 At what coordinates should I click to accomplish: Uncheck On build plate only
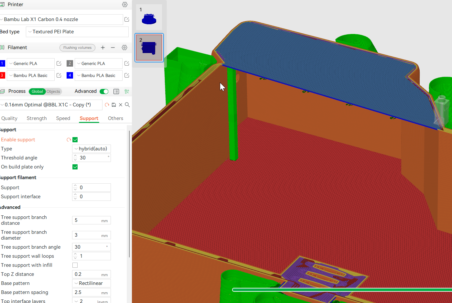75,167
